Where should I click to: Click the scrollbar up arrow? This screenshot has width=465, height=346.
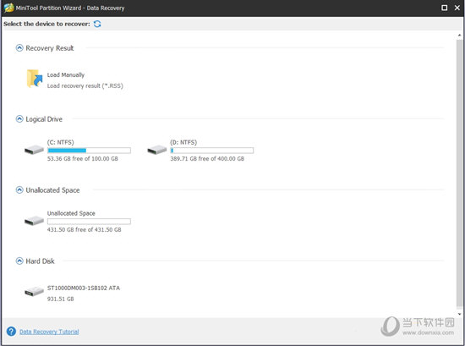459,36
